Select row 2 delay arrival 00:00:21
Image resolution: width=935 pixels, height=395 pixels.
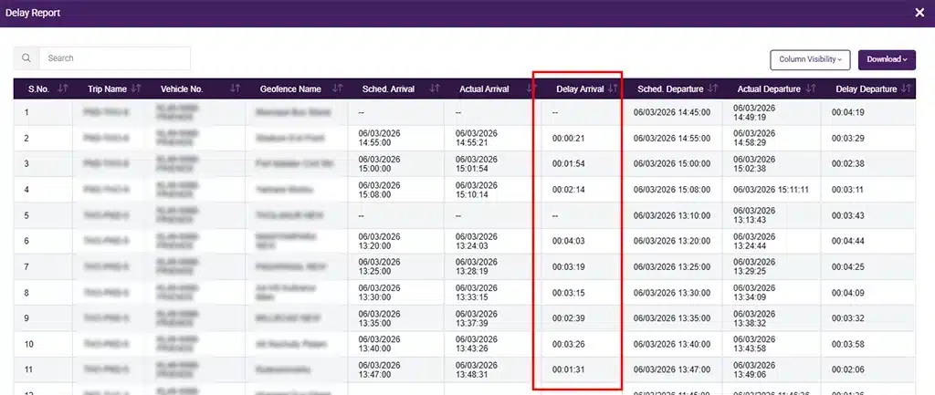[x=568, y=139]
